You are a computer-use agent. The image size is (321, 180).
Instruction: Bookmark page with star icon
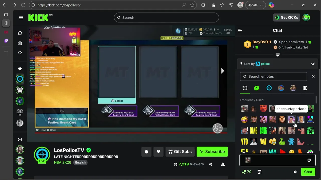(192, 5)
